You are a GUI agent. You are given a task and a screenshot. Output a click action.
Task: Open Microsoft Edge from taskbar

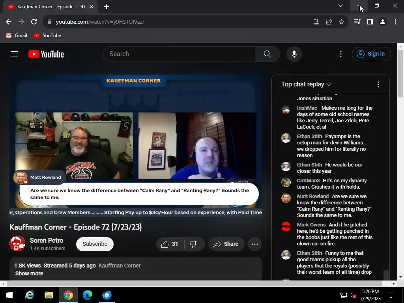pyautogui.click(x=87, y=295)
